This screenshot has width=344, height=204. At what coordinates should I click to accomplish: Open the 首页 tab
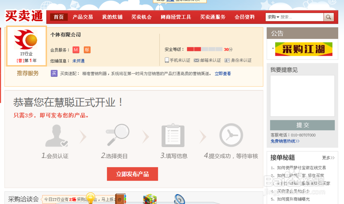58,17
